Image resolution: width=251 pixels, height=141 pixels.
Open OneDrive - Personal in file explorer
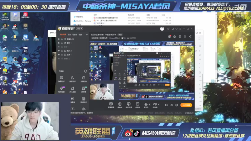click(82, 21)
